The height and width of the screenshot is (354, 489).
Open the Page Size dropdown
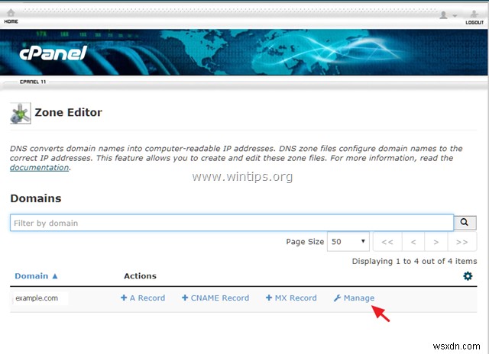click(348, 242)
